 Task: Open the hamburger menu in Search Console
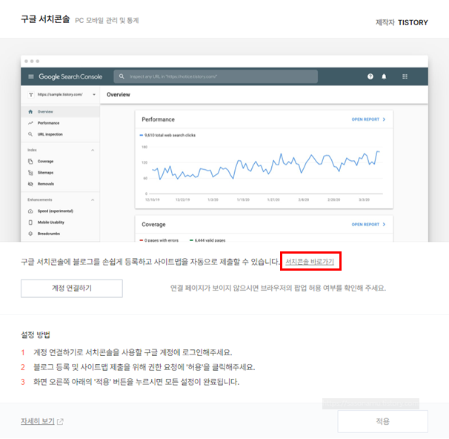[31, 76]
